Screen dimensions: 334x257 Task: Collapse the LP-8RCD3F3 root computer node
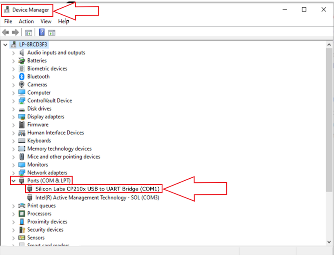coord(6,44)
